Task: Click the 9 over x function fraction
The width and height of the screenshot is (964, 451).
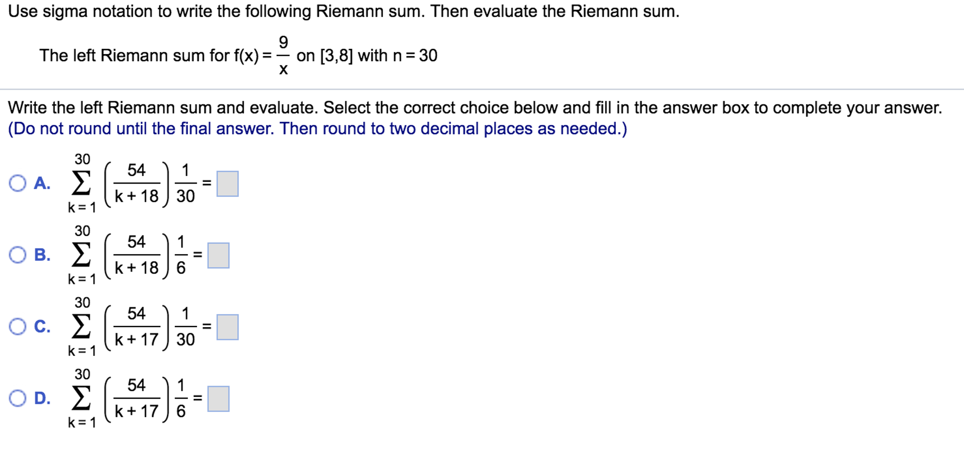Action: pos(283,56)
